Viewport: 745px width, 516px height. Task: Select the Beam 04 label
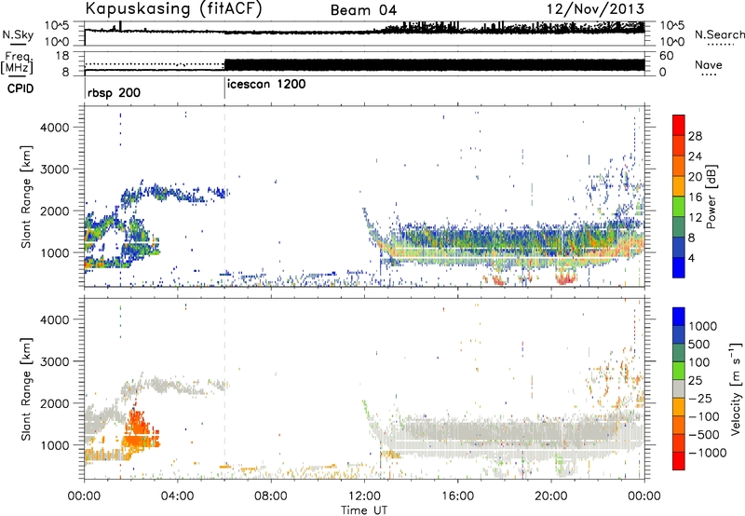363,10
